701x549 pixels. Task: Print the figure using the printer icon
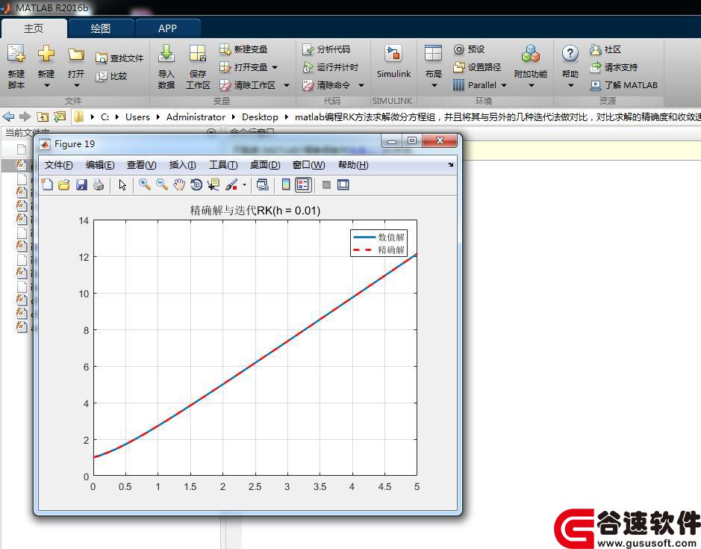99,184
